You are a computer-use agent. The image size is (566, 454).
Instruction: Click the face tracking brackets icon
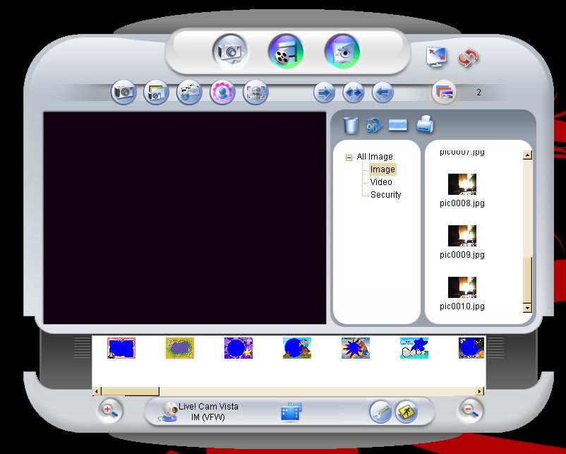pos(255,92)
